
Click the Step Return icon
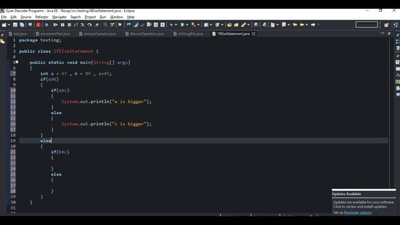point(97,25)
